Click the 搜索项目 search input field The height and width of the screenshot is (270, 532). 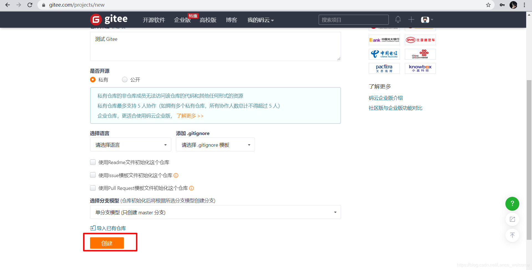click(353, 19)
